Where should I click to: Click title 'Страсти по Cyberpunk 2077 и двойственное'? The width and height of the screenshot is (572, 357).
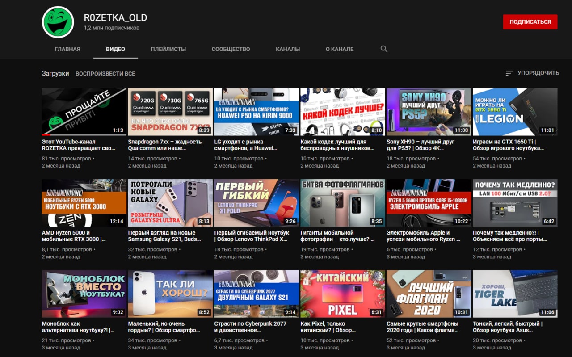tap(251, 327)
